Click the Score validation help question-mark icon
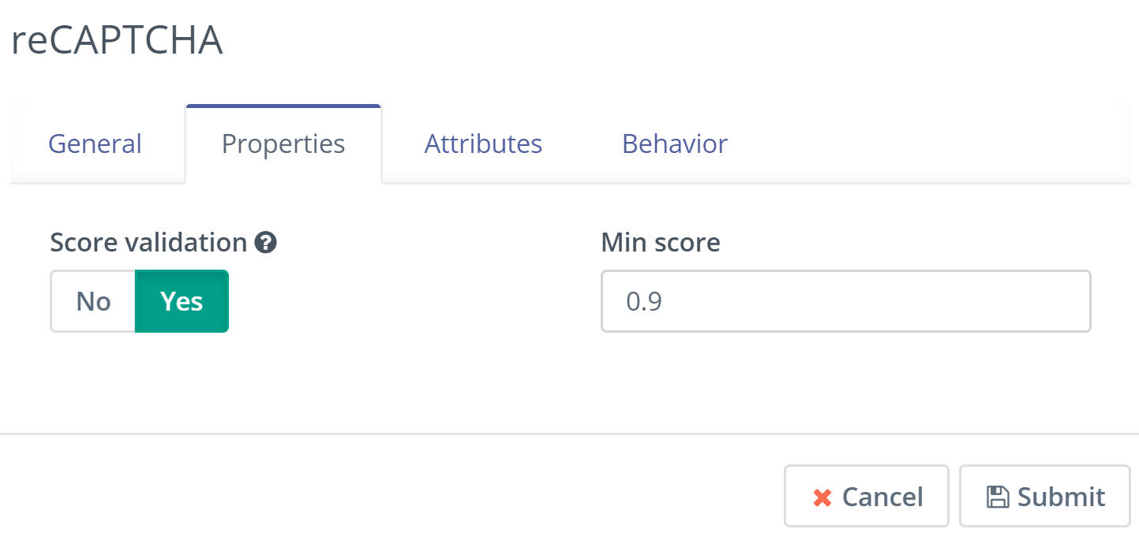Image resolution: width=1139 pixels, height=544 pixels. pos(266,243)
